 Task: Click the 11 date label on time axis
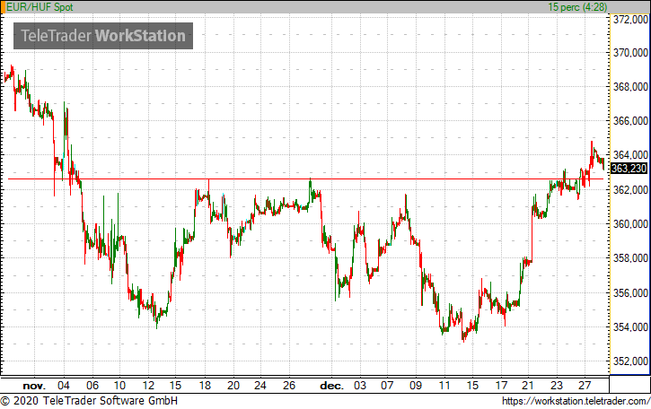pyautogui.click(x=444, y=386)
